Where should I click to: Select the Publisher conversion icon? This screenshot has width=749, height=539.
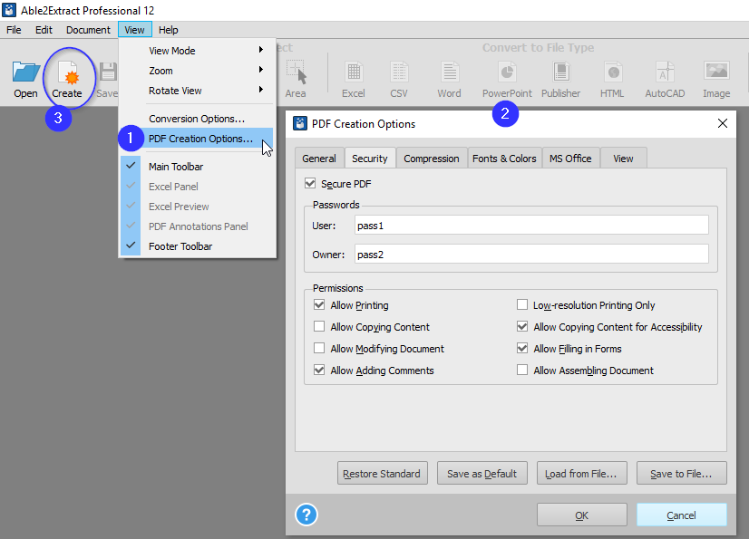click(x=560, y=72)
